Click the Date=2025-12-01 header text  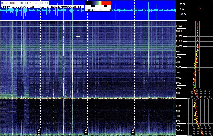point(15,3)
